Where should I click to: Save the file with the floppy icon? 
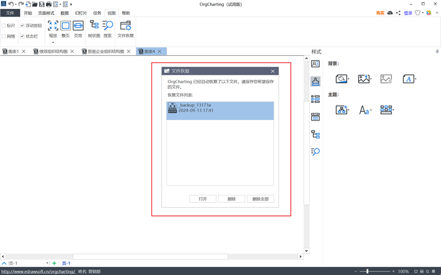pos(42,4)
